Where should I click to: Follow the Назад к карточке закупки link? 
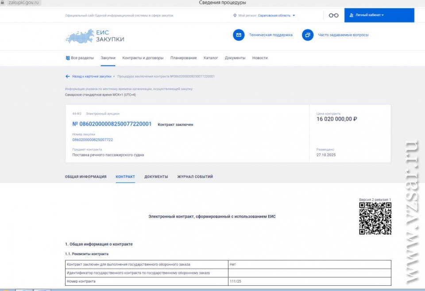pos(92,77)
